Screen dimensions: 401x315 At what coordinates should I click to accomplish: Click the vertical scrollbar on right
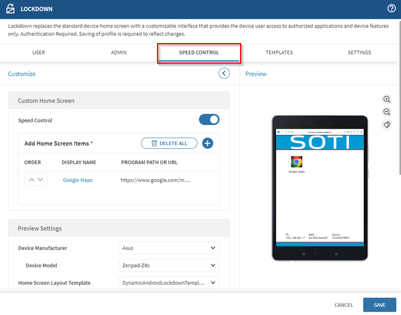coord(398,115)
